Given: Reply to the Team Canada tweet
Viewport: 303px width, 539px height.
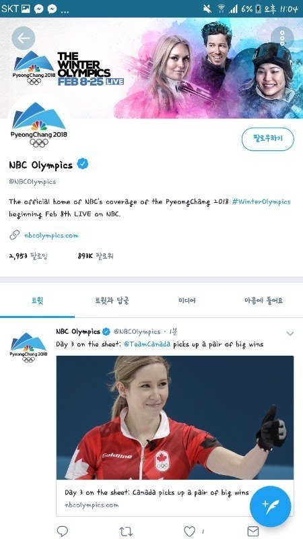Looking at the screenshot, I should 63,531.
